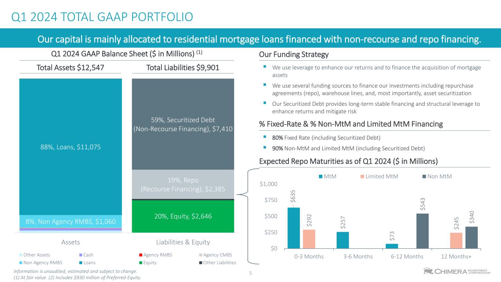Viewport: 501px width, 282px height.
Task: Click the Equity green legend marker
Action: tap(141, 263)
